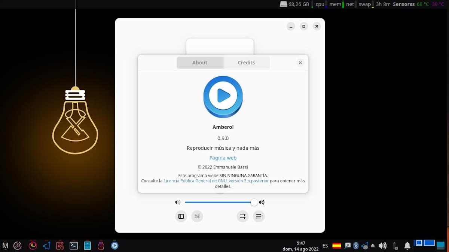
Task: Select the About tab
Action: pyautogui.click(x=200, y=63)
